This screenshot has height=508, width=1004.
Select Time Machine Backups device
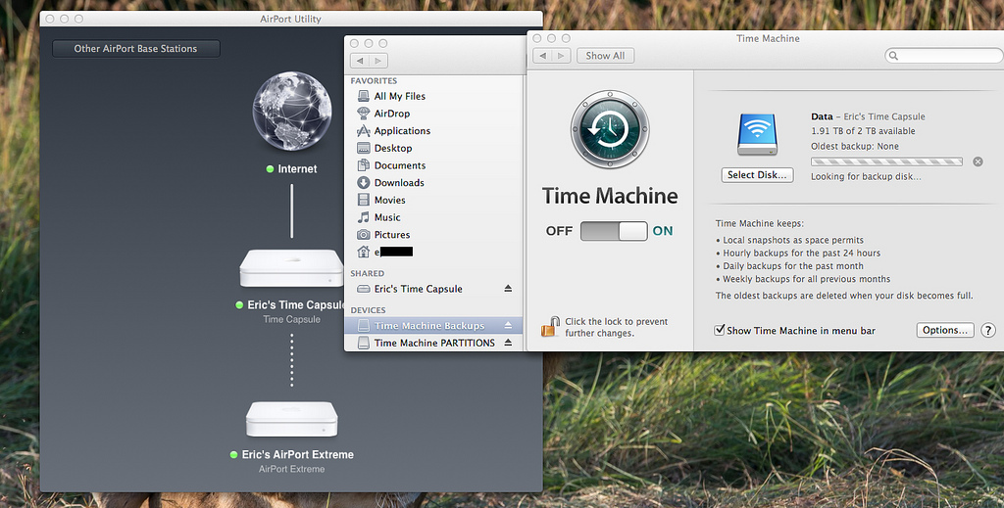click(432, 325)
